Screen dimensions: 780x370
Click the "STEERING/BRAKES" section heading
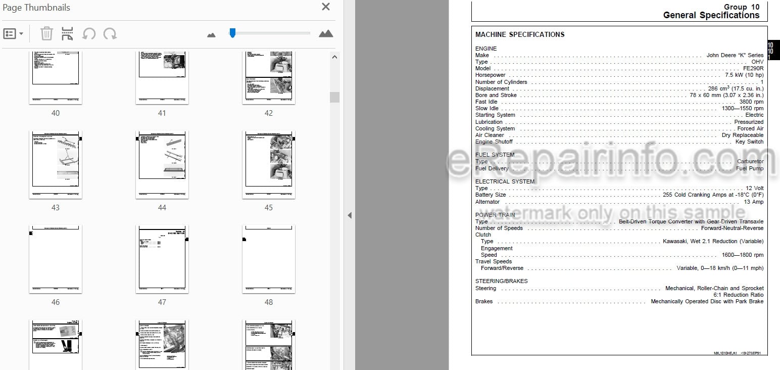pyautogui.click(x=502, y=281)
